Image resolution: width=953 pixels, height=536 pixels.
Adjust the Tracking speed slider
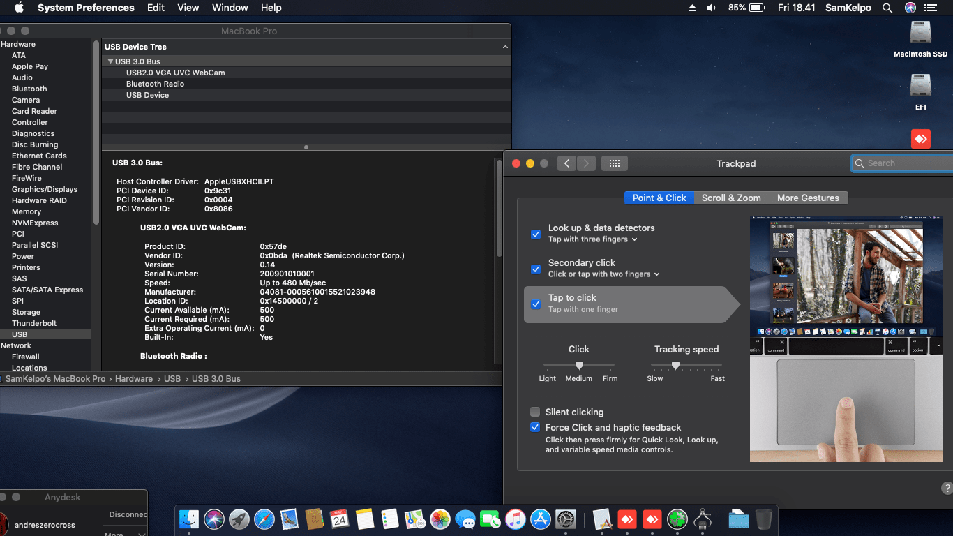pos(686,365)
